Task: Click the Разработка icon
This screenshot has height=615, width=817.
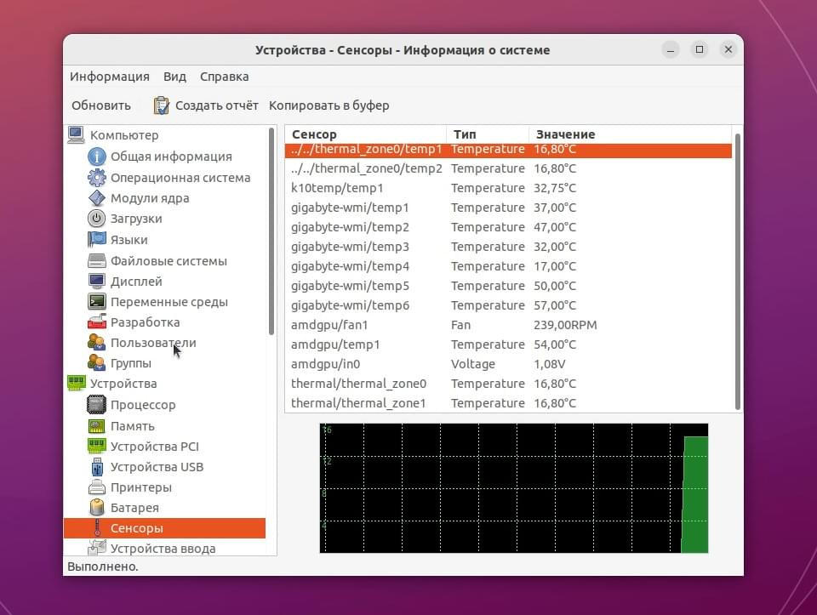Action: (96, 322)
